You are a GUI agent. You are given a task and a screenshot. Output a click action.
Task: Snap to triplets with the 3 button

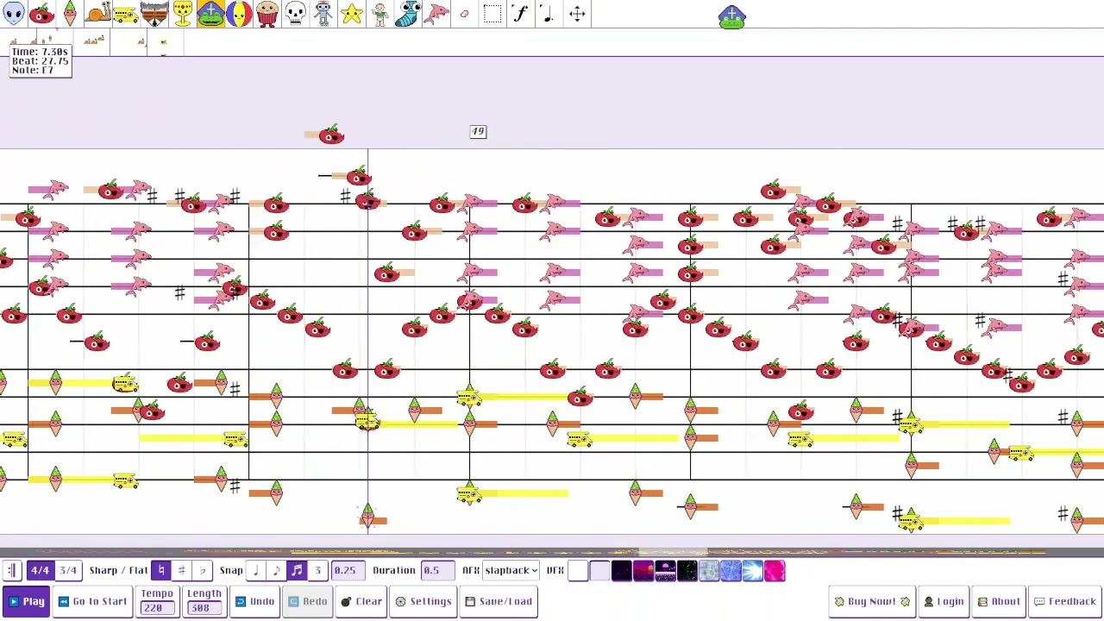(317, 570)
